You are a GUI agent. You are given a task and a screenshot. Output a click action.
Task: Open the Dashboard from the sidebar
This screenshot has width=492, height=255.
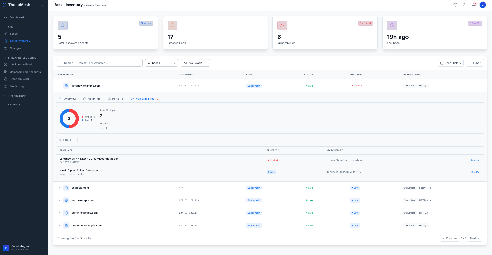(17, 17)
